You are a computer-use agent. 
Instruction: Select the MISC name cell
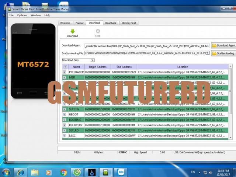point(76,136)
